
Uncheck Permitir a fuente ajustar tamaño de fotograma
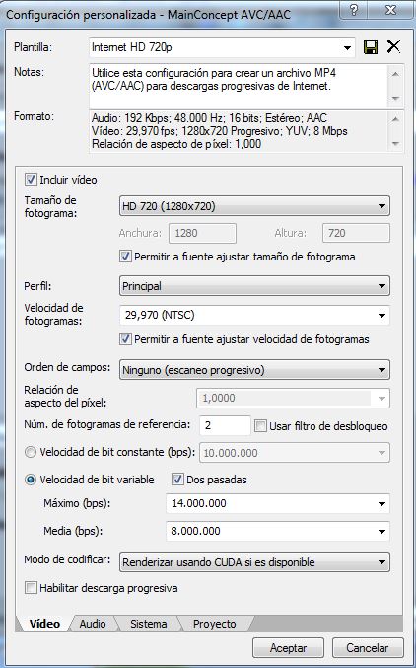pyautogui.click(x=125, y=257)
